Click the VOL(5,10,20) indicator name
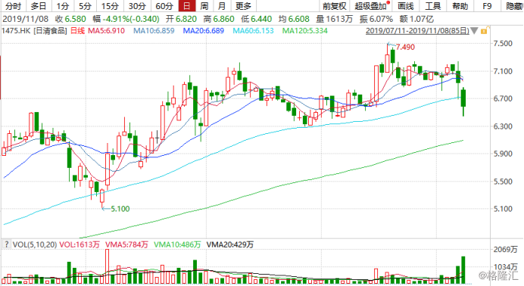Image resolution: width=524 pixels, height=286 pixels. pos(34,244)
